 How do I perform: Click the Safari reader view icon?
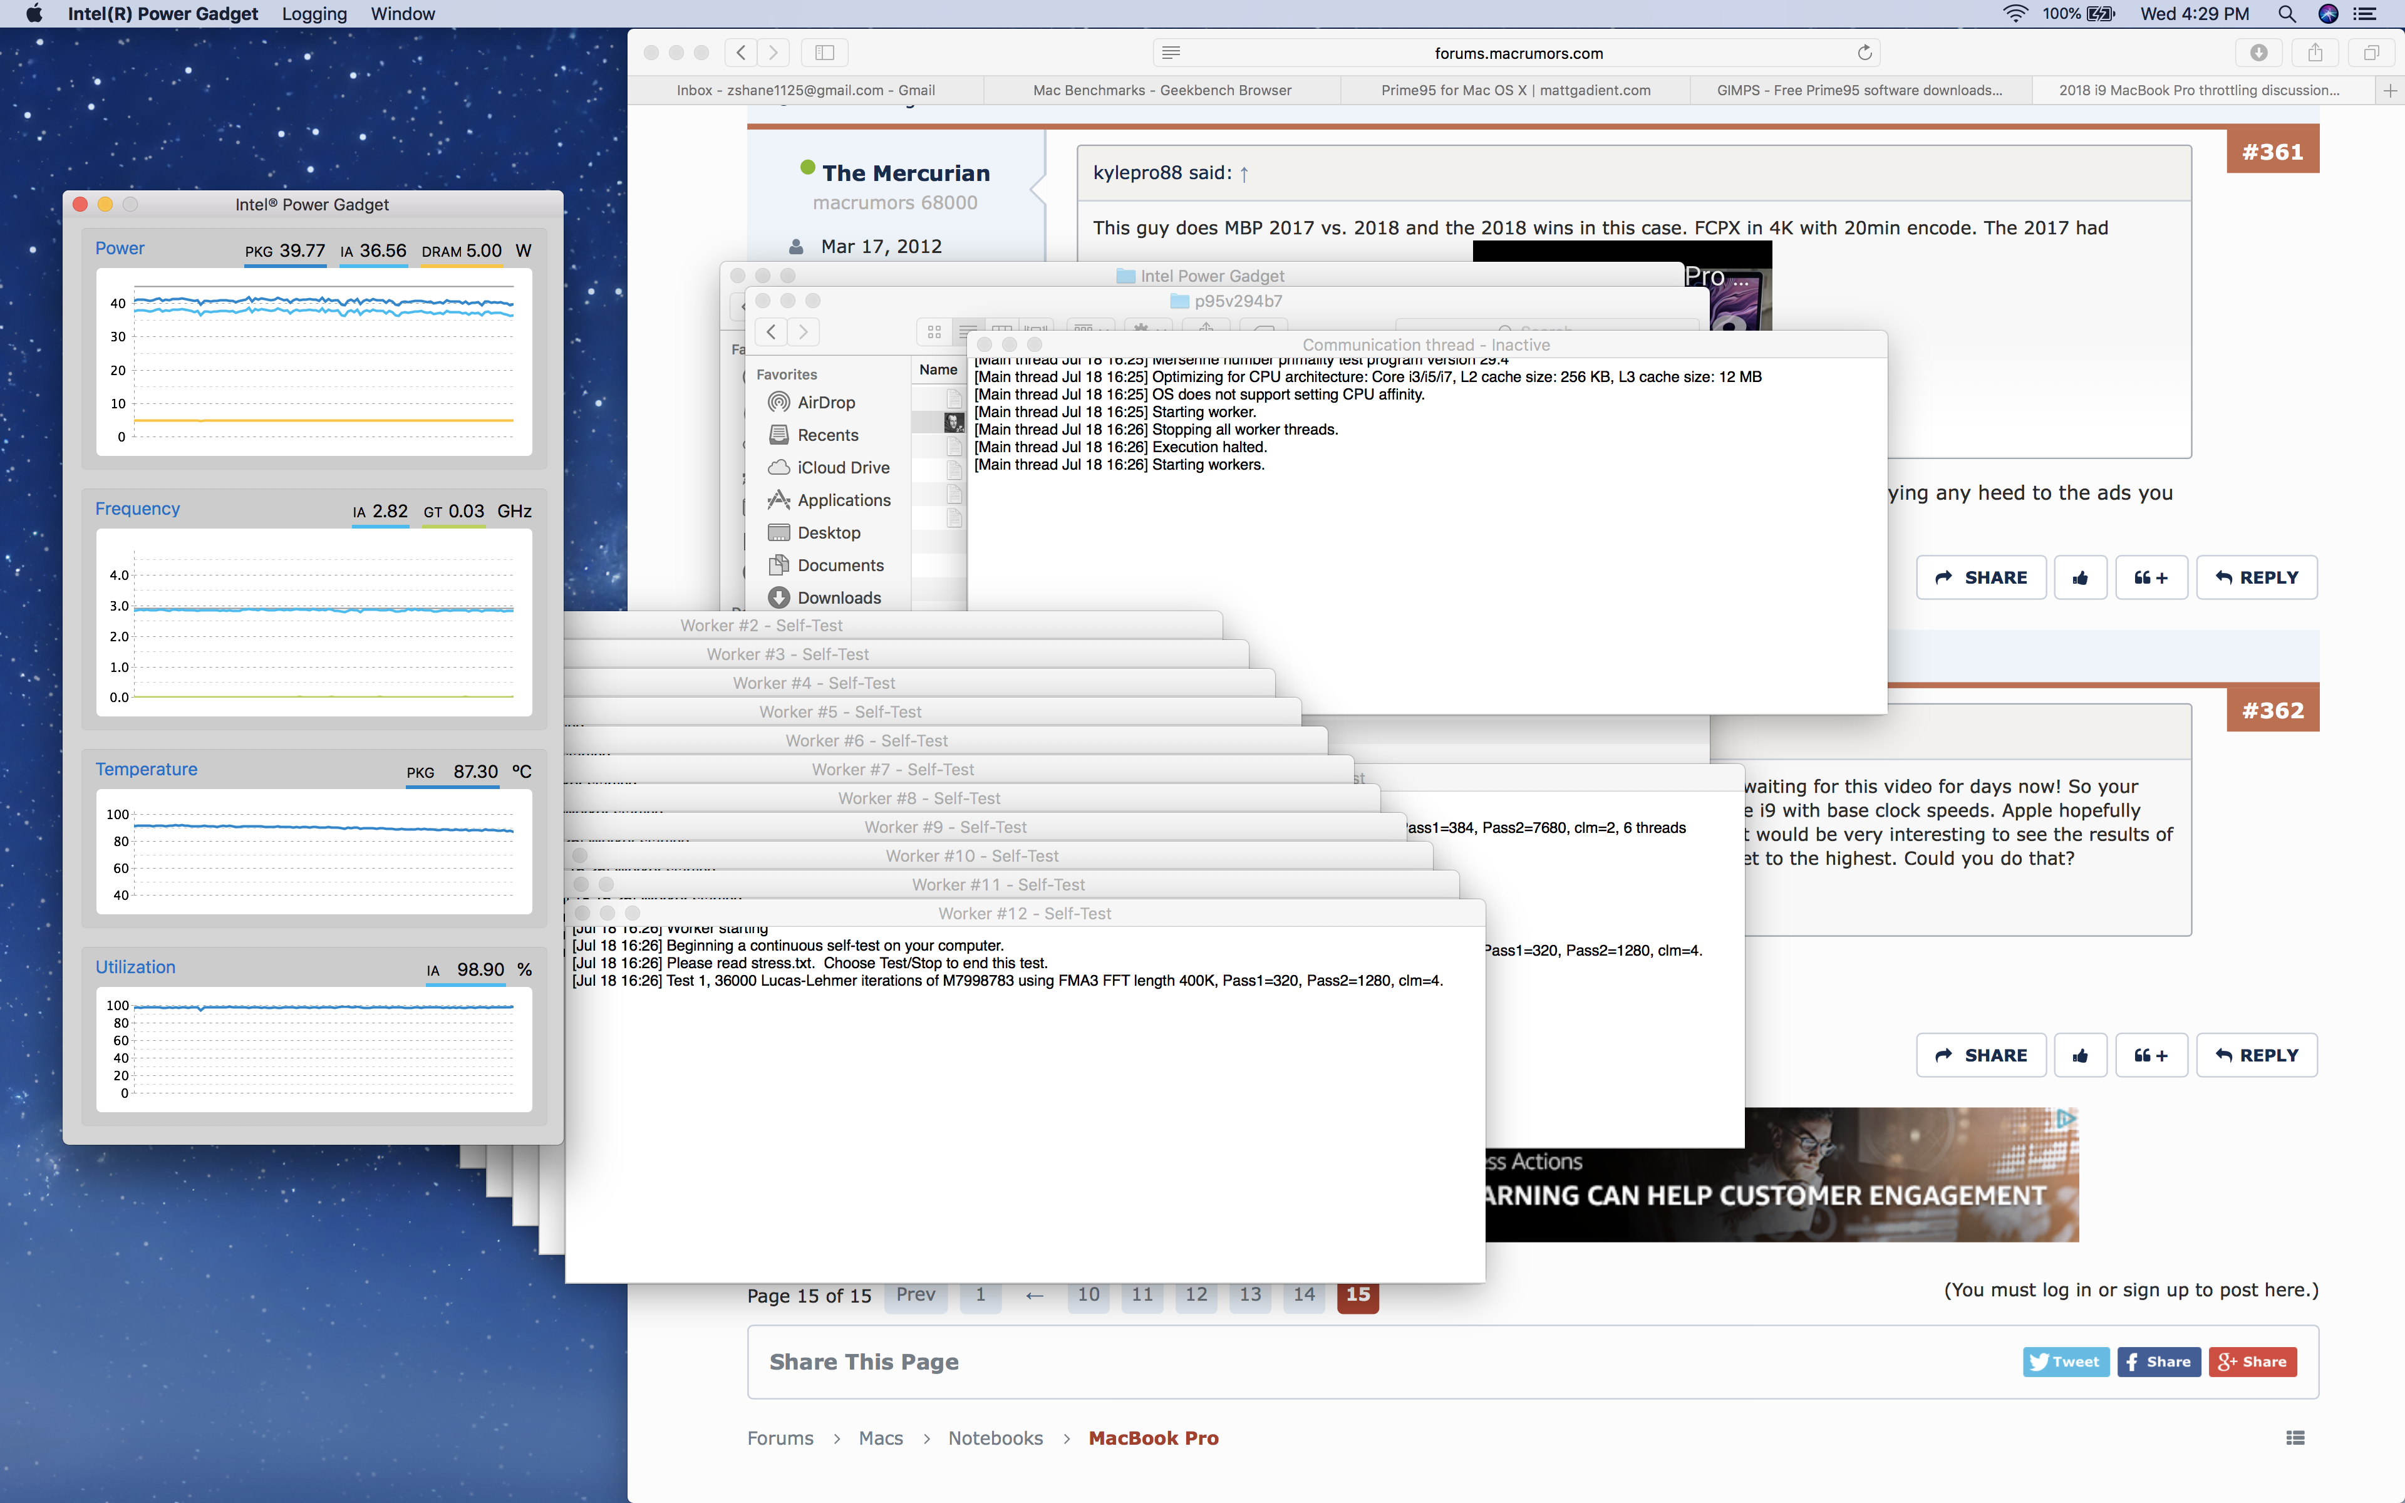tap(1171, 53)
